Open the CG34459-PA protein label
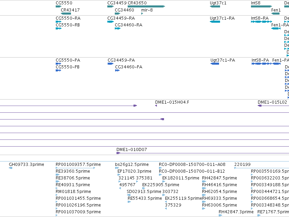 (121, 60)
